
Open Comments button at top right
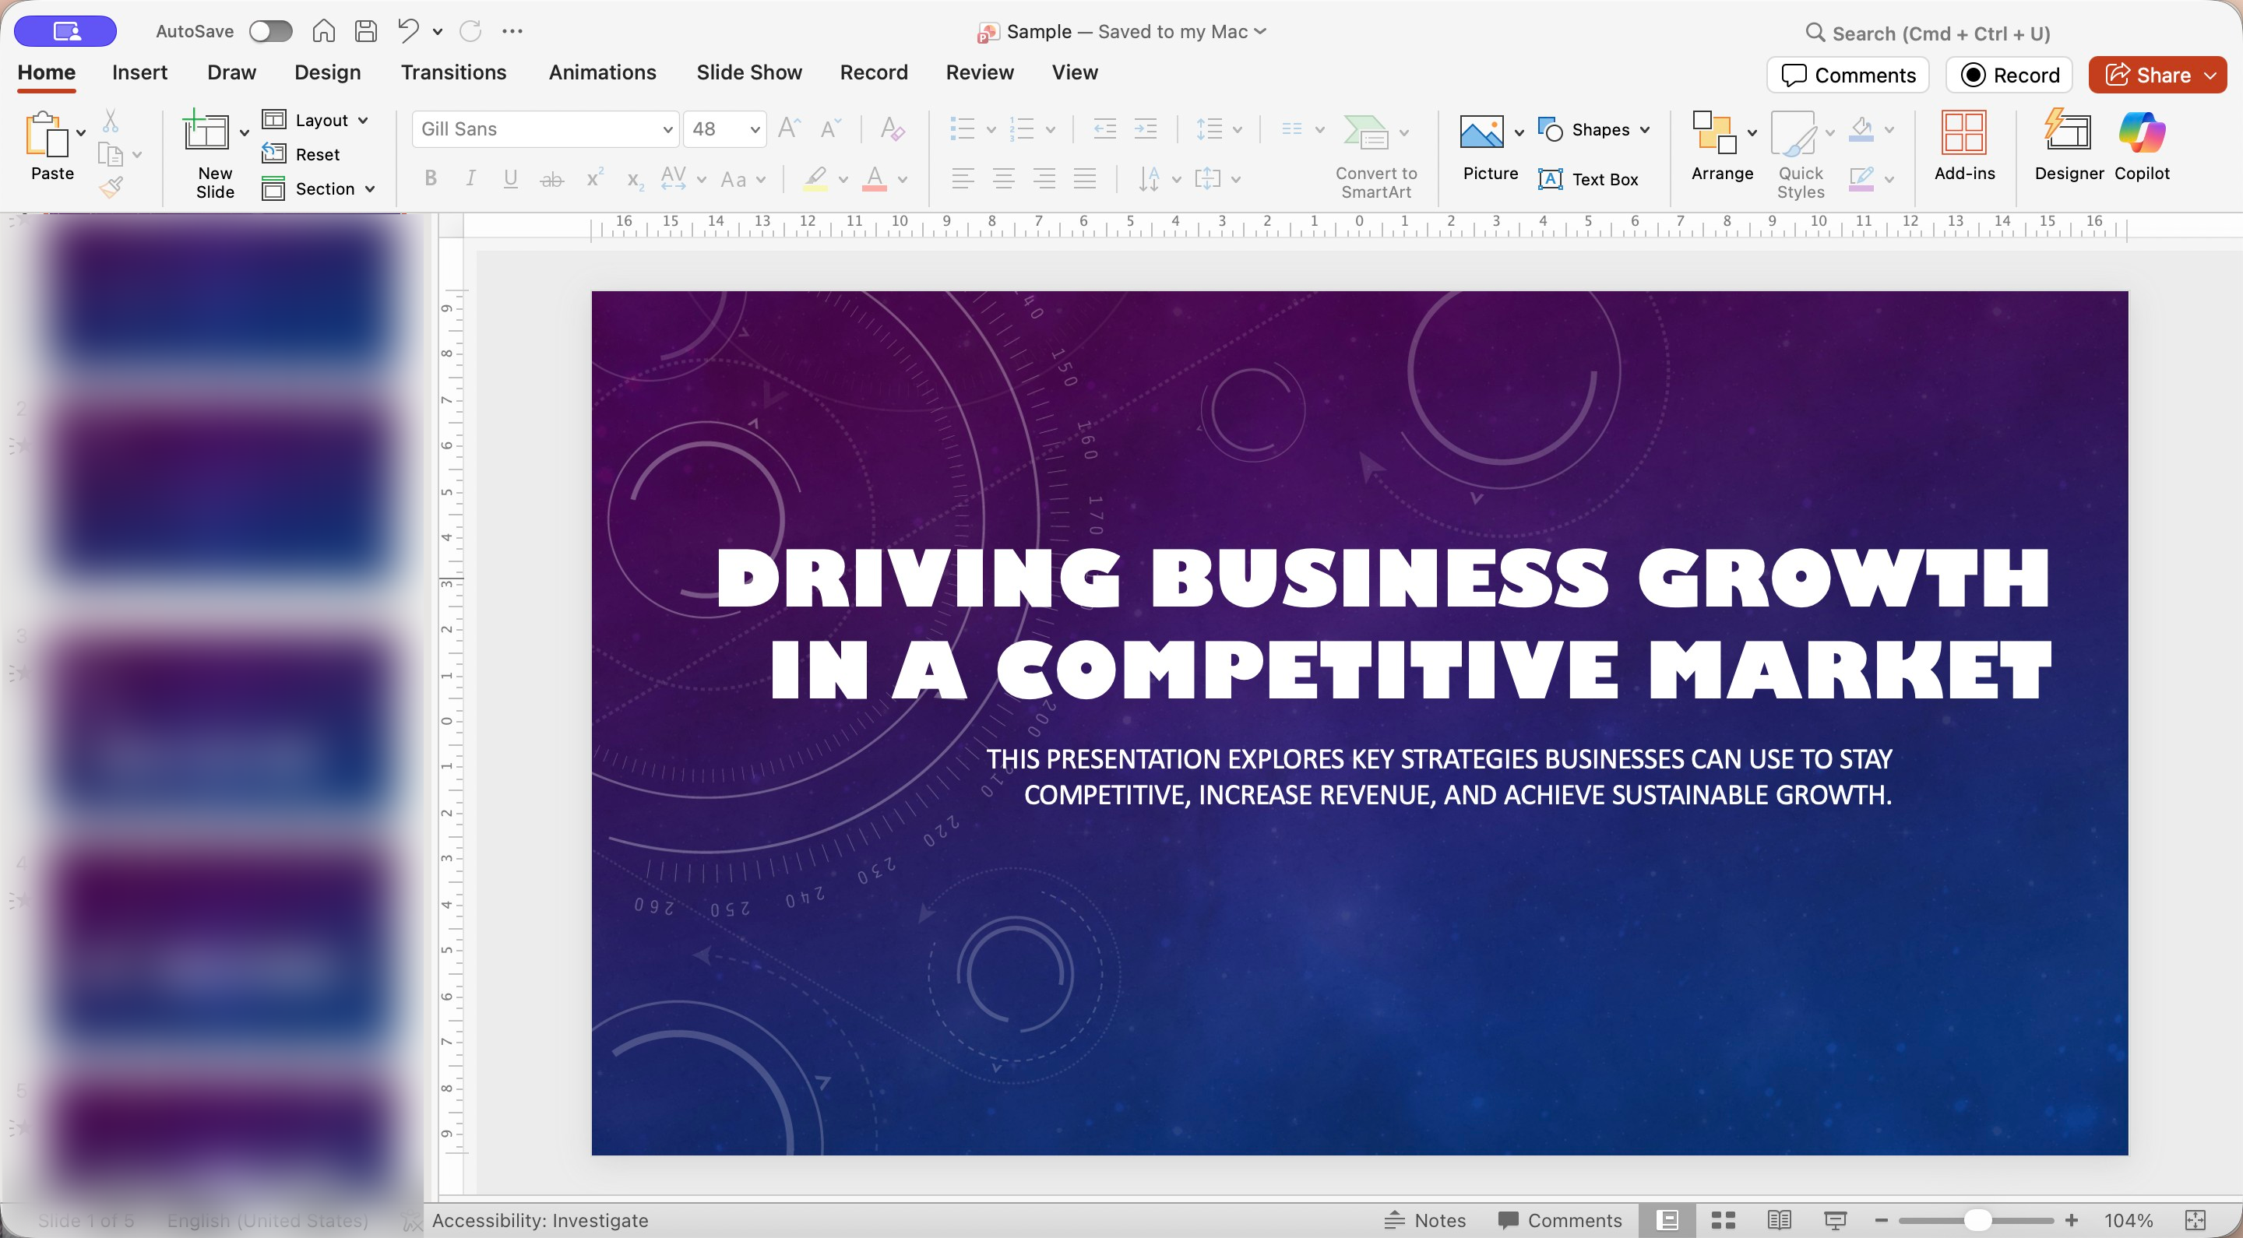[x=1847, y=75]
